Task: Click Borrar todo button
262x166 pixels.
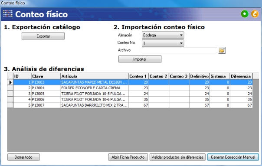Action: click(x=23, y=157)
